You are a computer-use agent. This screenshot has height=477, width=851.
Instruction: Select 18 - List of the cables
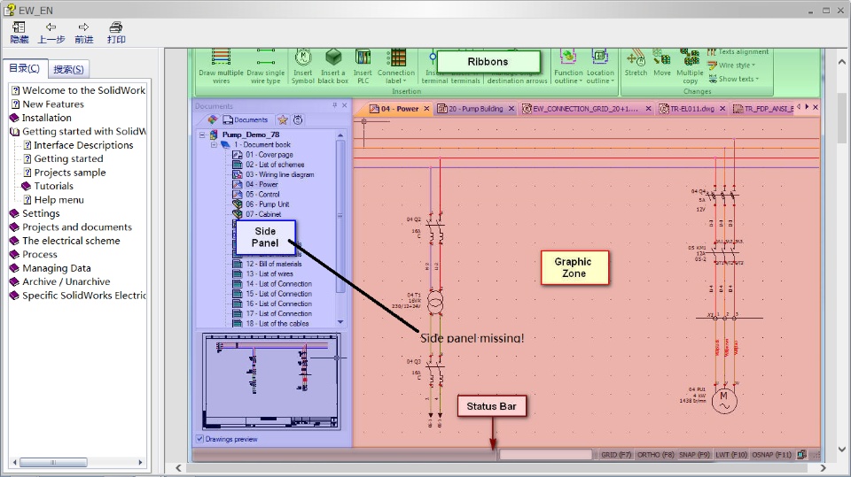point(271,324)
